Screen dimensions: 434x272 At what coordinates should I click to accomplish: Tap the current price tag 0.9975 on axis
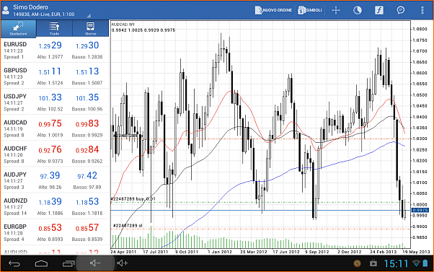click(420, 210)
